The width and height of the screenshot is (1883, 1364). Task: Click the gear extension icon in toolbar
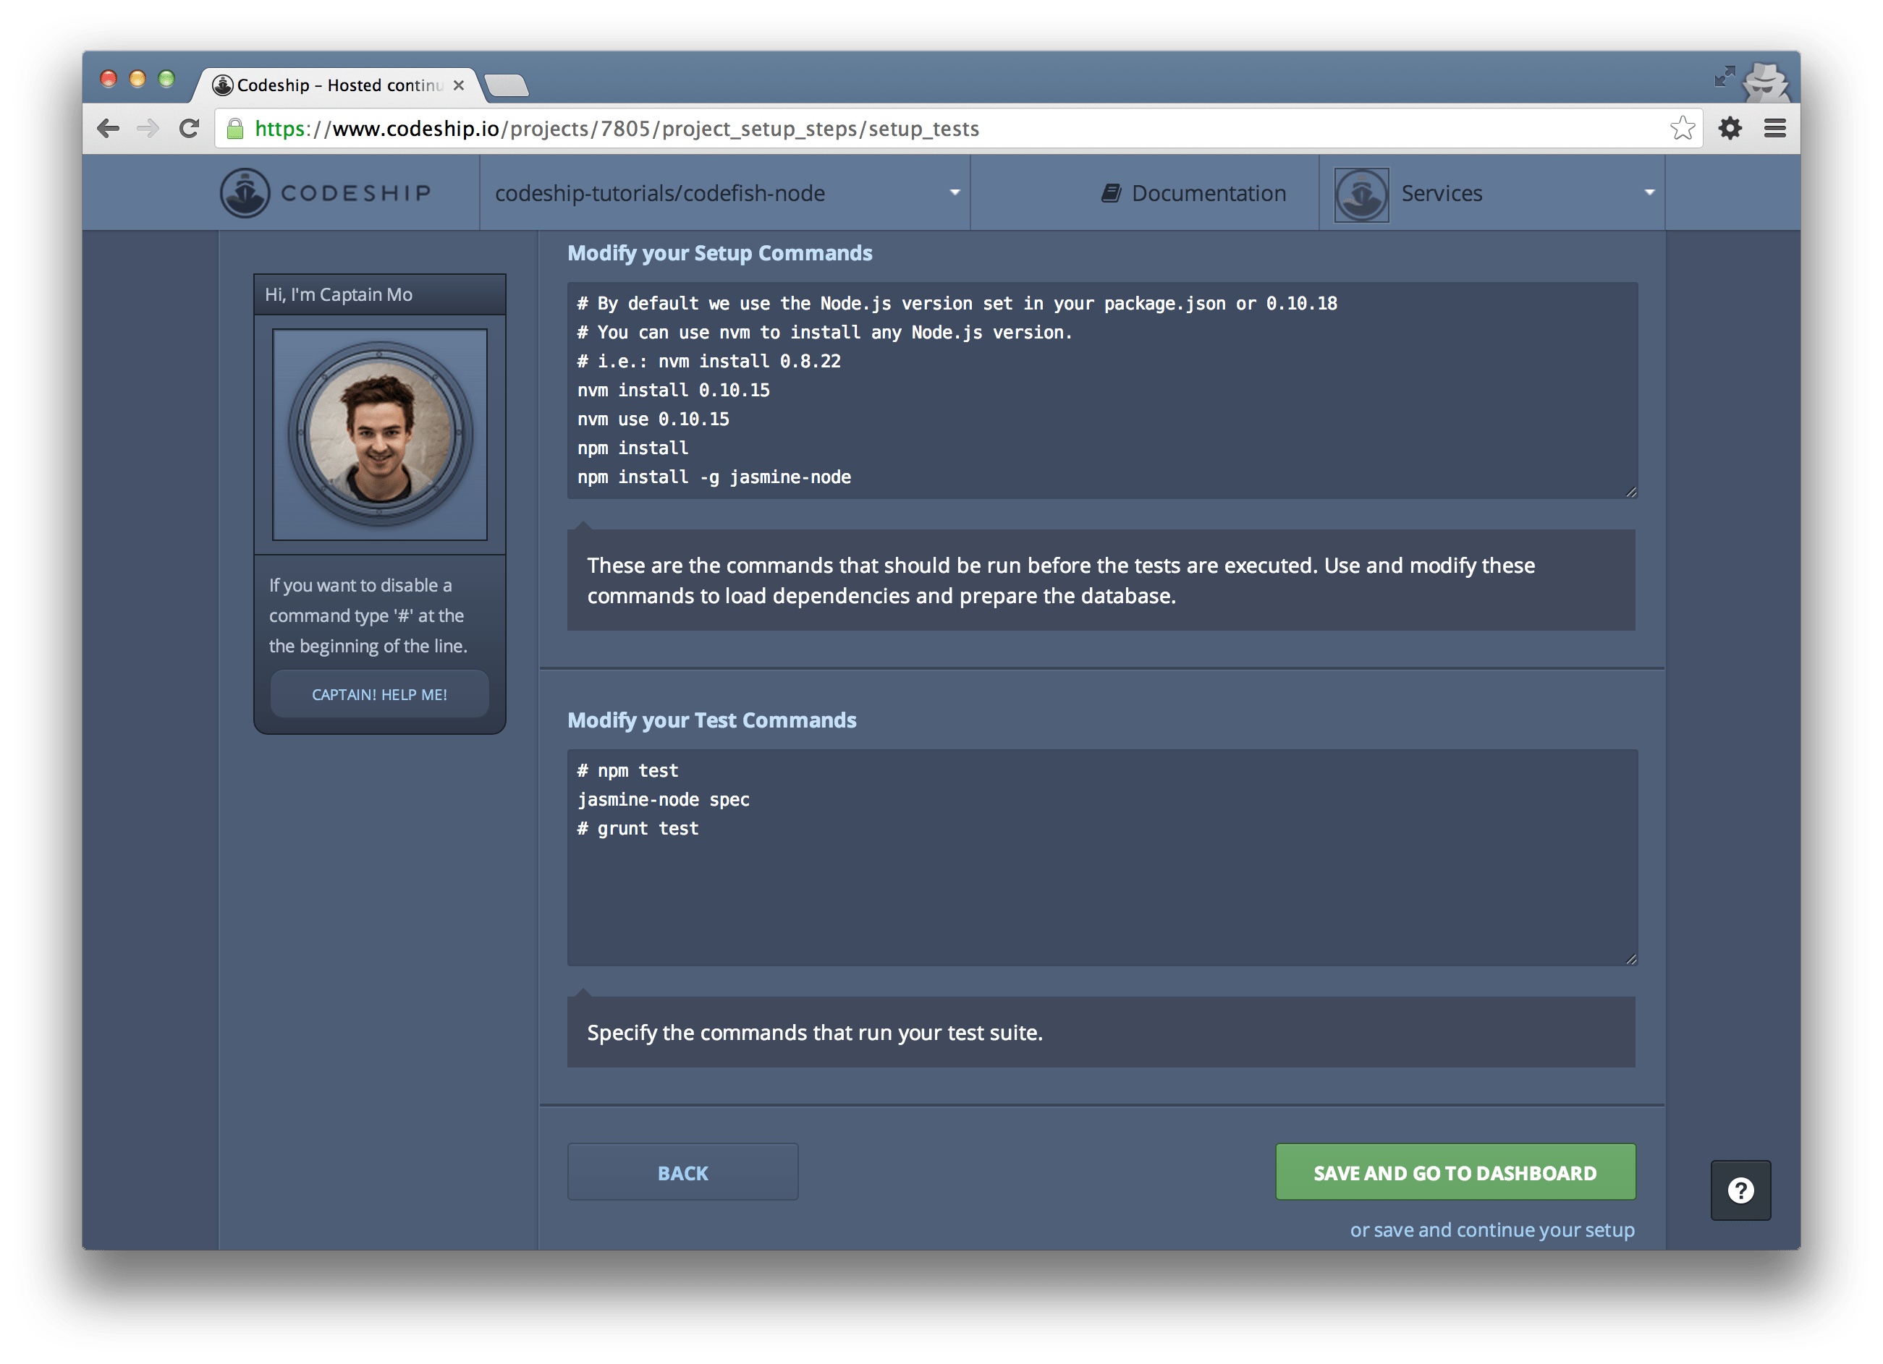point(1730,129)
